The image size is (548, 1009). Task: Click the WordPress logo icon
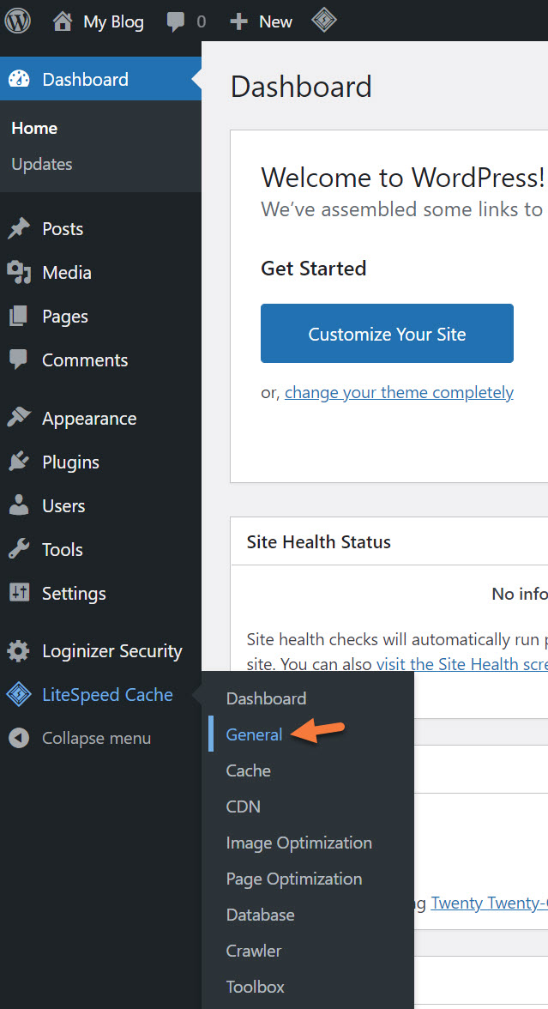pyautogui.click(x=18, y=21)
